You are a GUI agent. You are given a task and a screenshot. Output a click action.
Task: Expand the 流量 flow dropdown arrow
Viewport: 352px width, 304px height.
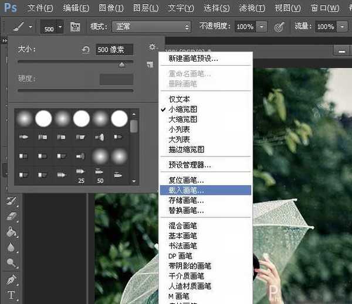click(342, 27)
